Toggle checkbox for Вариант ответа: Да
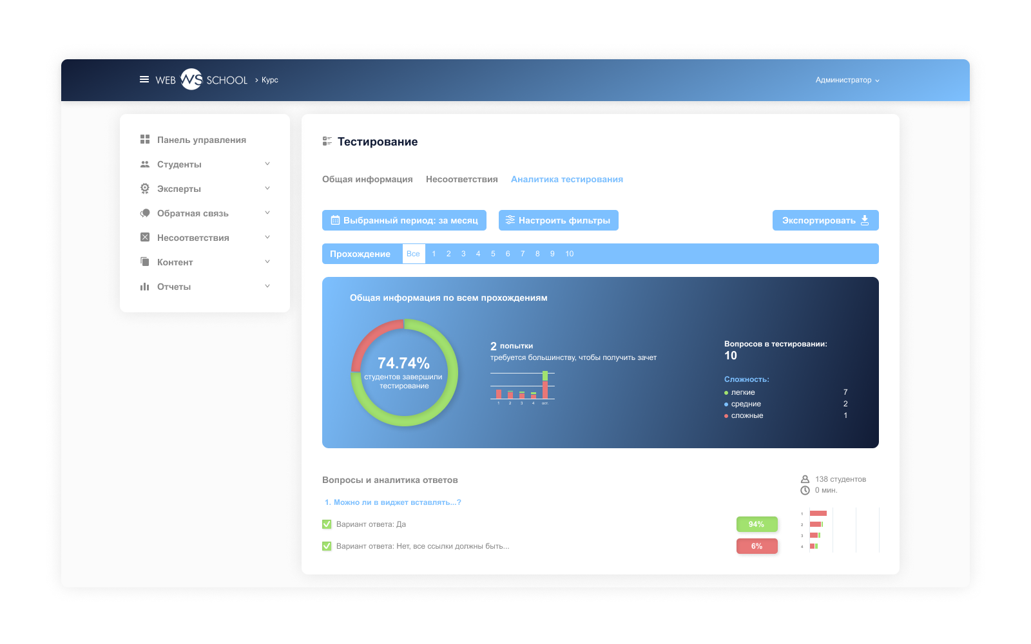This screenshot has width=1031, height=644. point(327,524)
